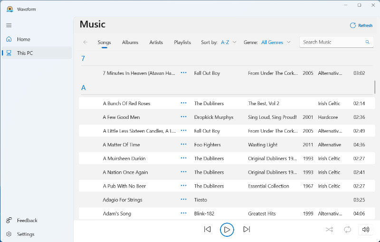Open more options for A Muirsheen Durkin
This screenshot has height=242, width=380.
(184, 158)
